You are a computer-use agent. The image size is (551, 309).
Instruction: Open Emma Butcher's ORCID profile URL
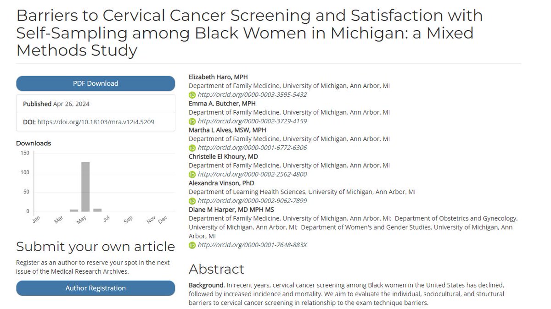(x=252, y=122)
